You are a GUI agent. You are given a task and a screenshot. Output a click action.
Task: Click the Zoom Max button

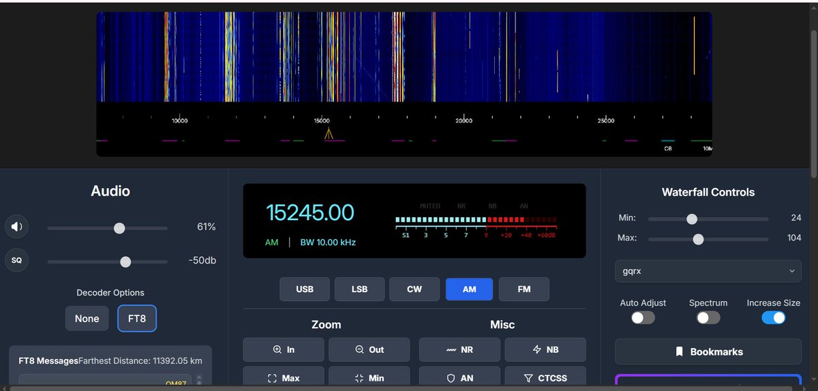point(284,377)
